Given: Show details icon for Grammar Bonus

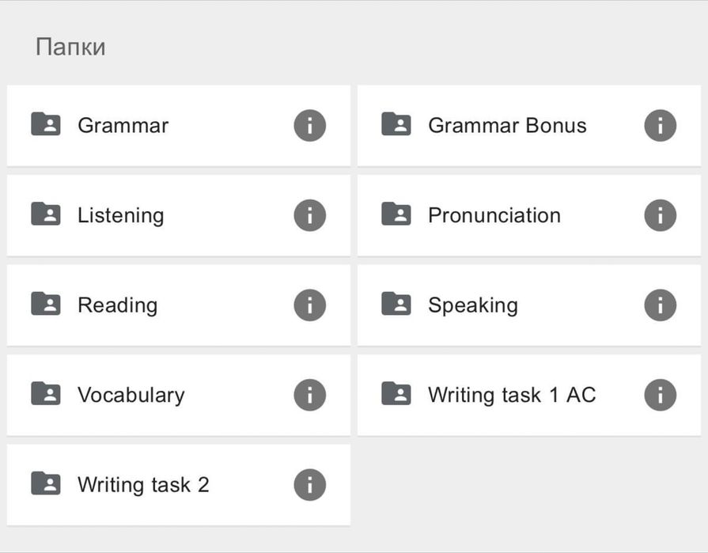Looking at the screenshot, I should click(x=660, y=125).
